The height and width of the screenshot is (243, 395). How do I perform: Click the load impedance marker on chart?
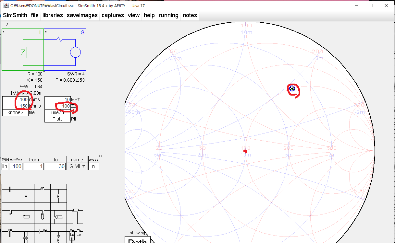coord(292,88)
